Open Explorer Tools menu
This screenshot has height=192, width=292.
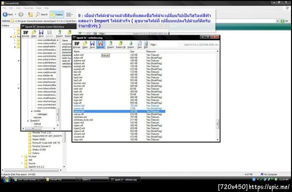point(38,8)
